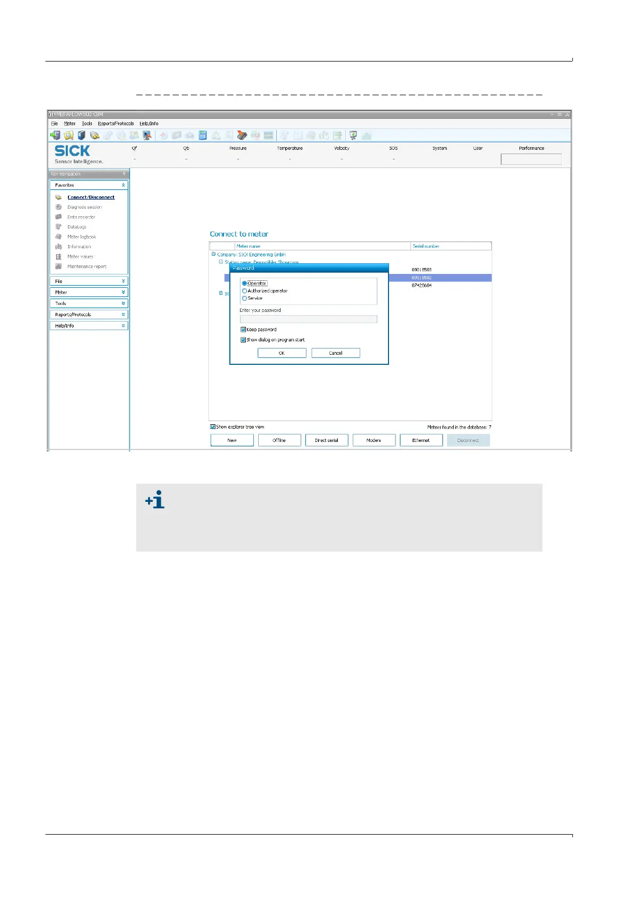The width and height of the screenshot is (636, 901).
Task: Pin the Key navigation panel
Action: click(124, 174)
